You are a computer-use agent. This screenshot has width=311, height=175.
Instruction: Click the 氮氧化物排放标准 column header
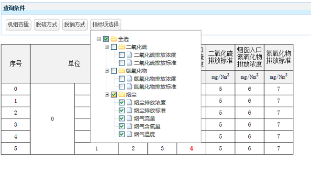click(x=278, y=57)
